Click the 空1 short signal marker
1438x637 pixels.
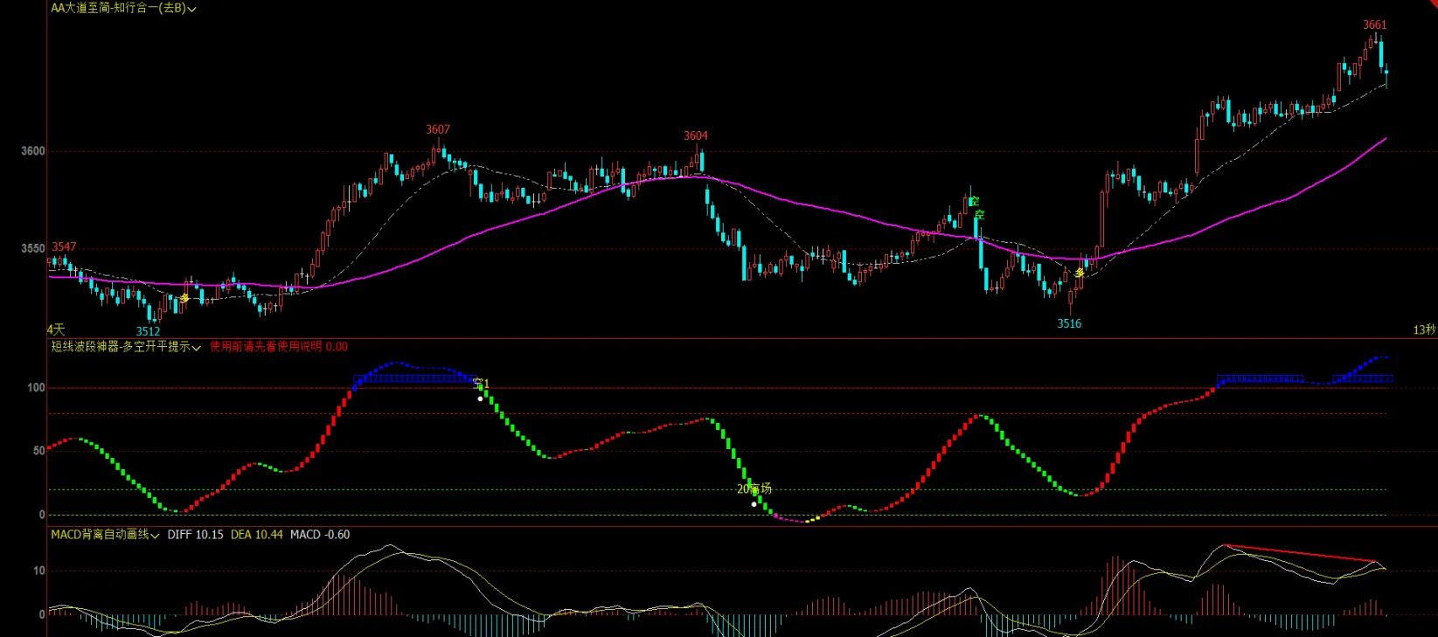pos(482,384)
